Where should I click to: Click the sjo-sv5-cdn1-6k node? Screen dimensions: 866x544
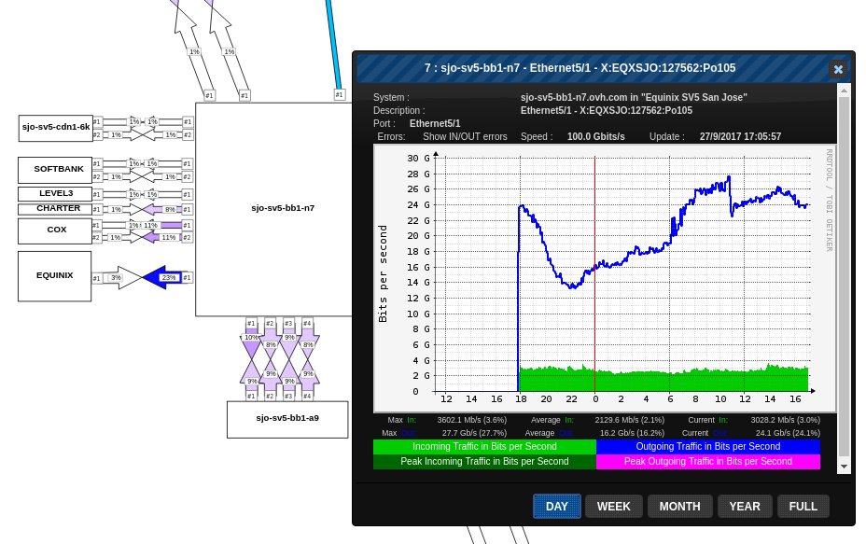click(x=56, y=128)
